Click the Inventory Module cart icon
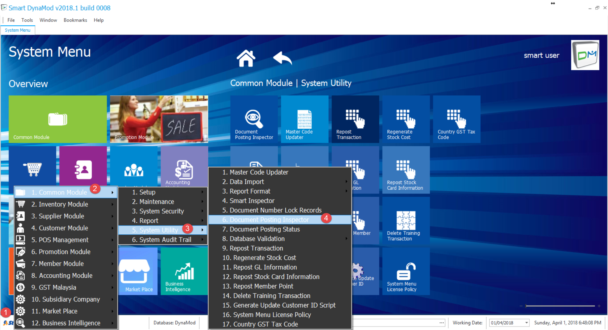608x330 pixels. [21, 204]
